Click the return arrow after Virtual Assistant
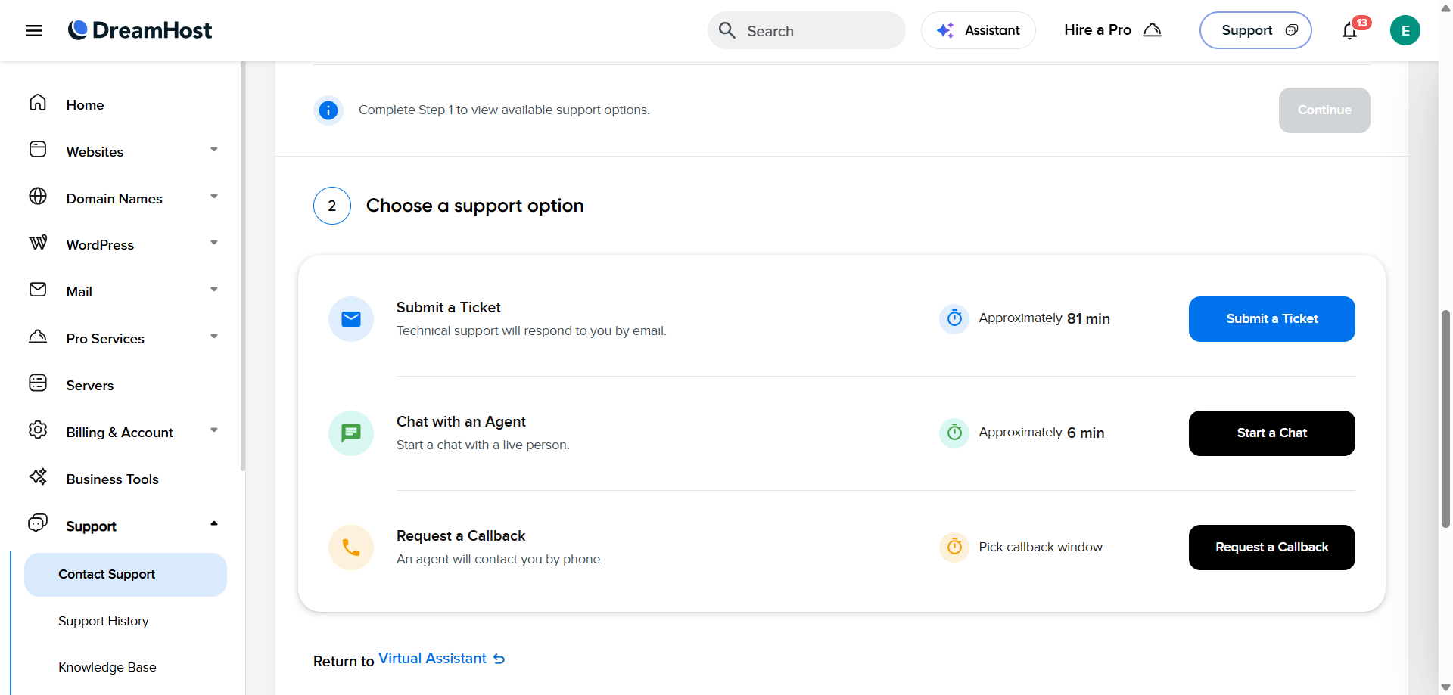This screenshot has width=1453, height=695. [x=499, y=659]
